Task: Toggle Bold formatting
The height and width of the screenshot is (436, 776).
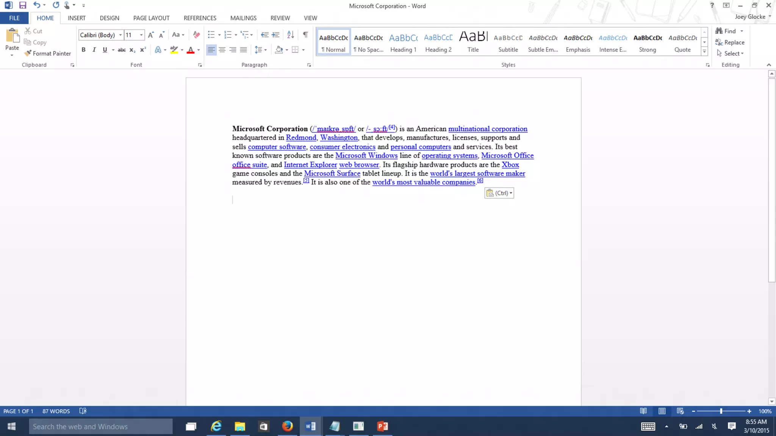Action: (83, 50)
